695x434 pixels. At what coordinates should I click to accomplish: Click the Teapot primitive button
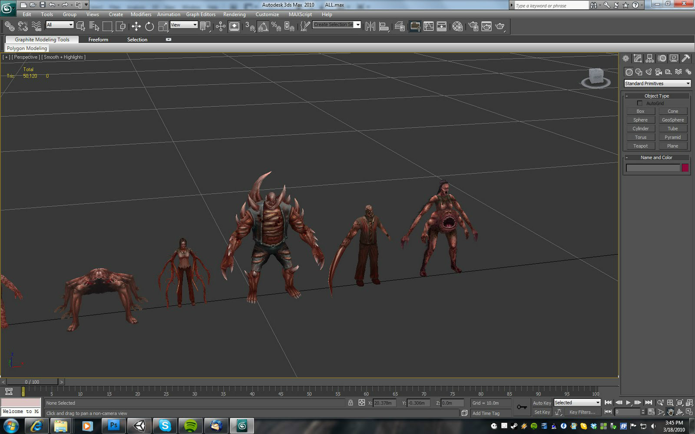[x=640, y=146]
